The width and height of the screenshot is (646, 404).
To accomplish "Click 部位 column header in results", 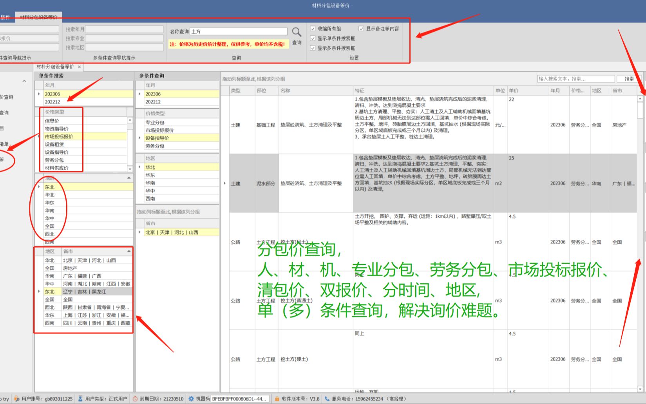I will [267, 91].
